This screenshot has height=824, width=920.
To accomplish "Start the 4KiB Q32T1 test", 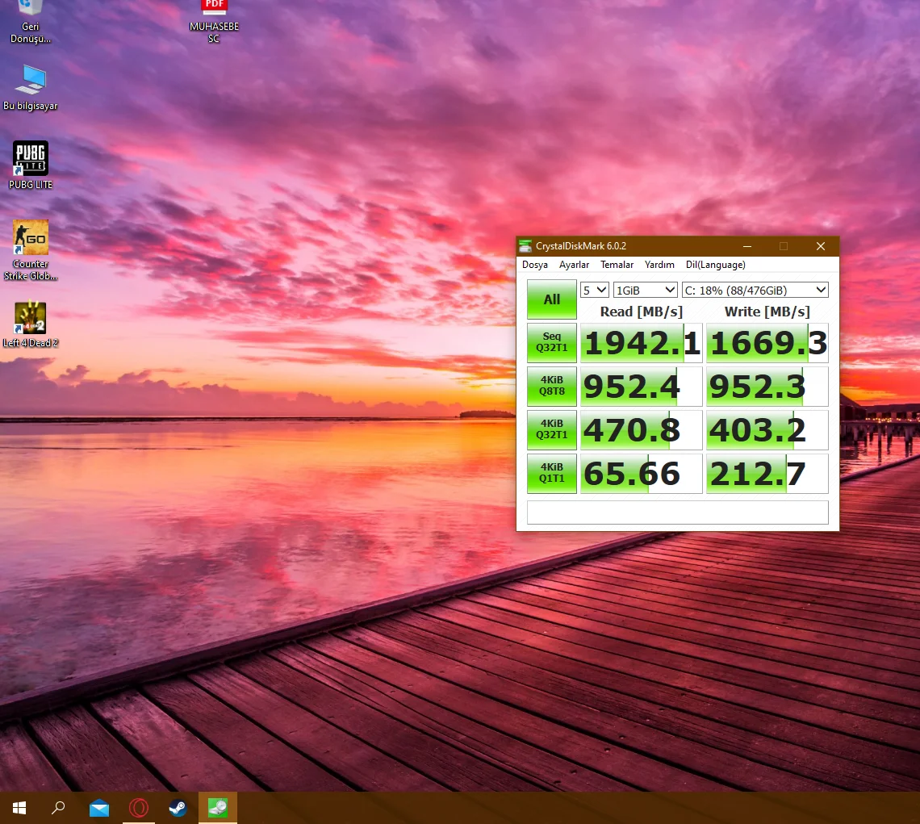I will pyautogui.click(x=551, y=429).
